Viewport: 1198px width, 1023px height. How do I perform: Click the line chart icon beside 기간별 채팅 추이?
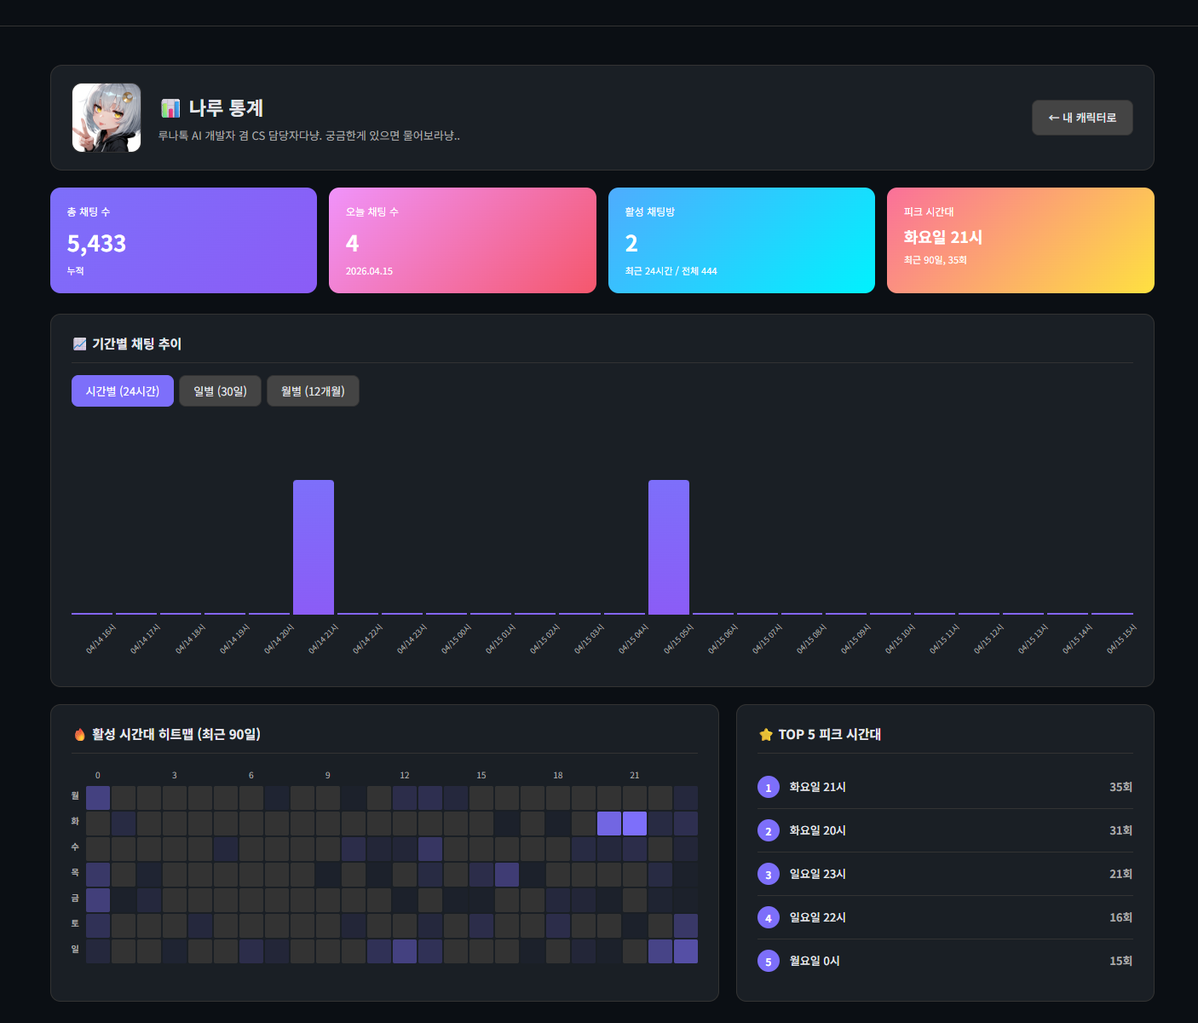tap(80, 344)
